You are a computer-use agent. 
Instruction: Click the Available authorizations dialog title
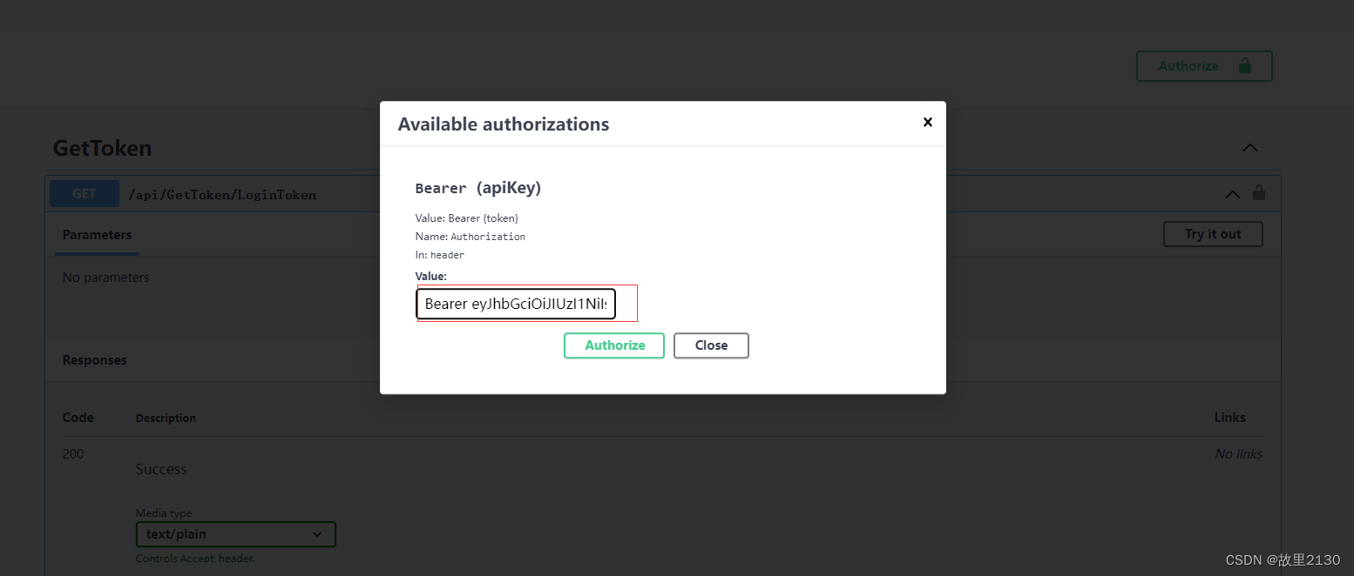pyautogui.click(x=504, y=124)
